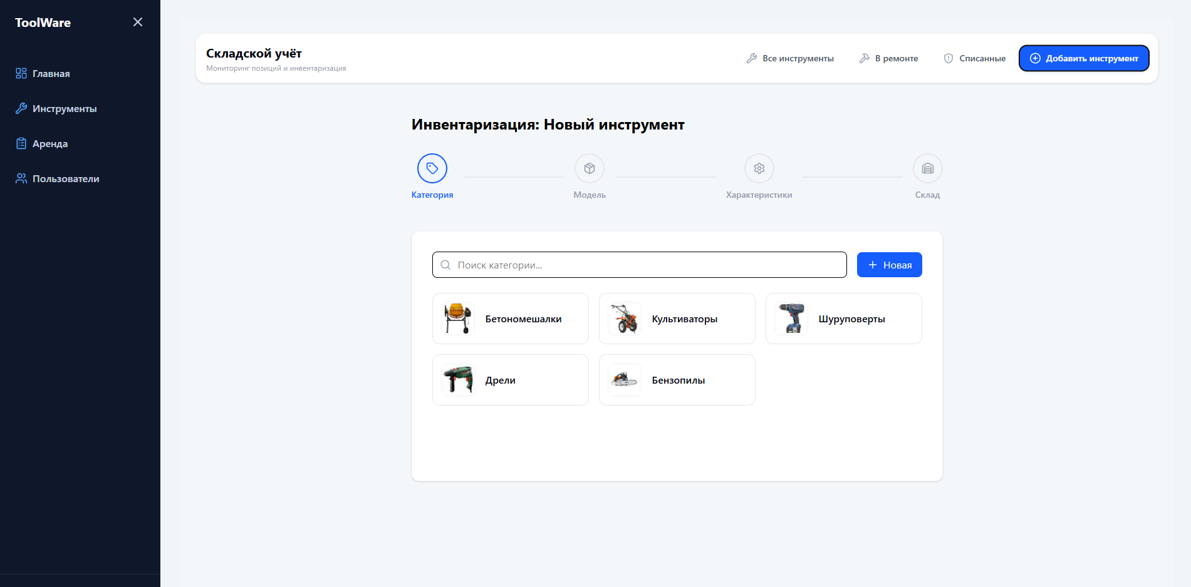Click the chainsaw thumbnail image

point(625,380)
